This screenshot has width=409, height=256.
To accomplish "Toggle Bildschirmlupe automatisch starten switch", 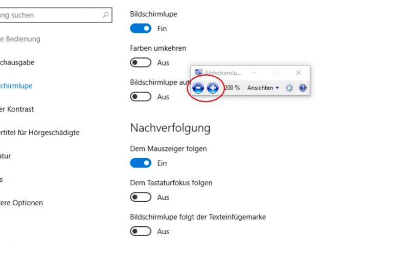I will pos(141,97).
